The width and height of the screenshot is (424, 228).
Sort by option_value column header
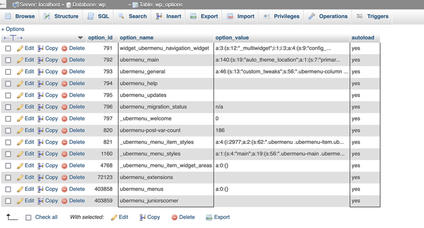tap(232, 38)
